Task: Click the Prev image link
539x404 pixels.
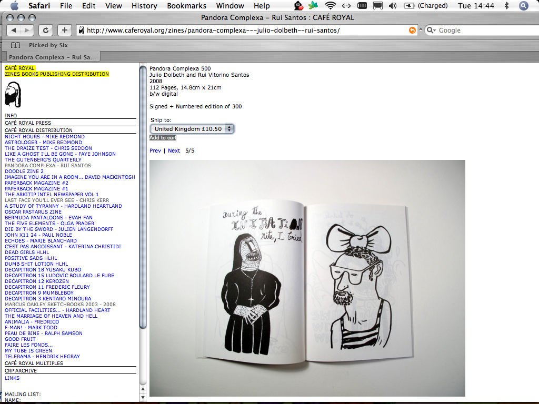Action: (x=155, y=150)
